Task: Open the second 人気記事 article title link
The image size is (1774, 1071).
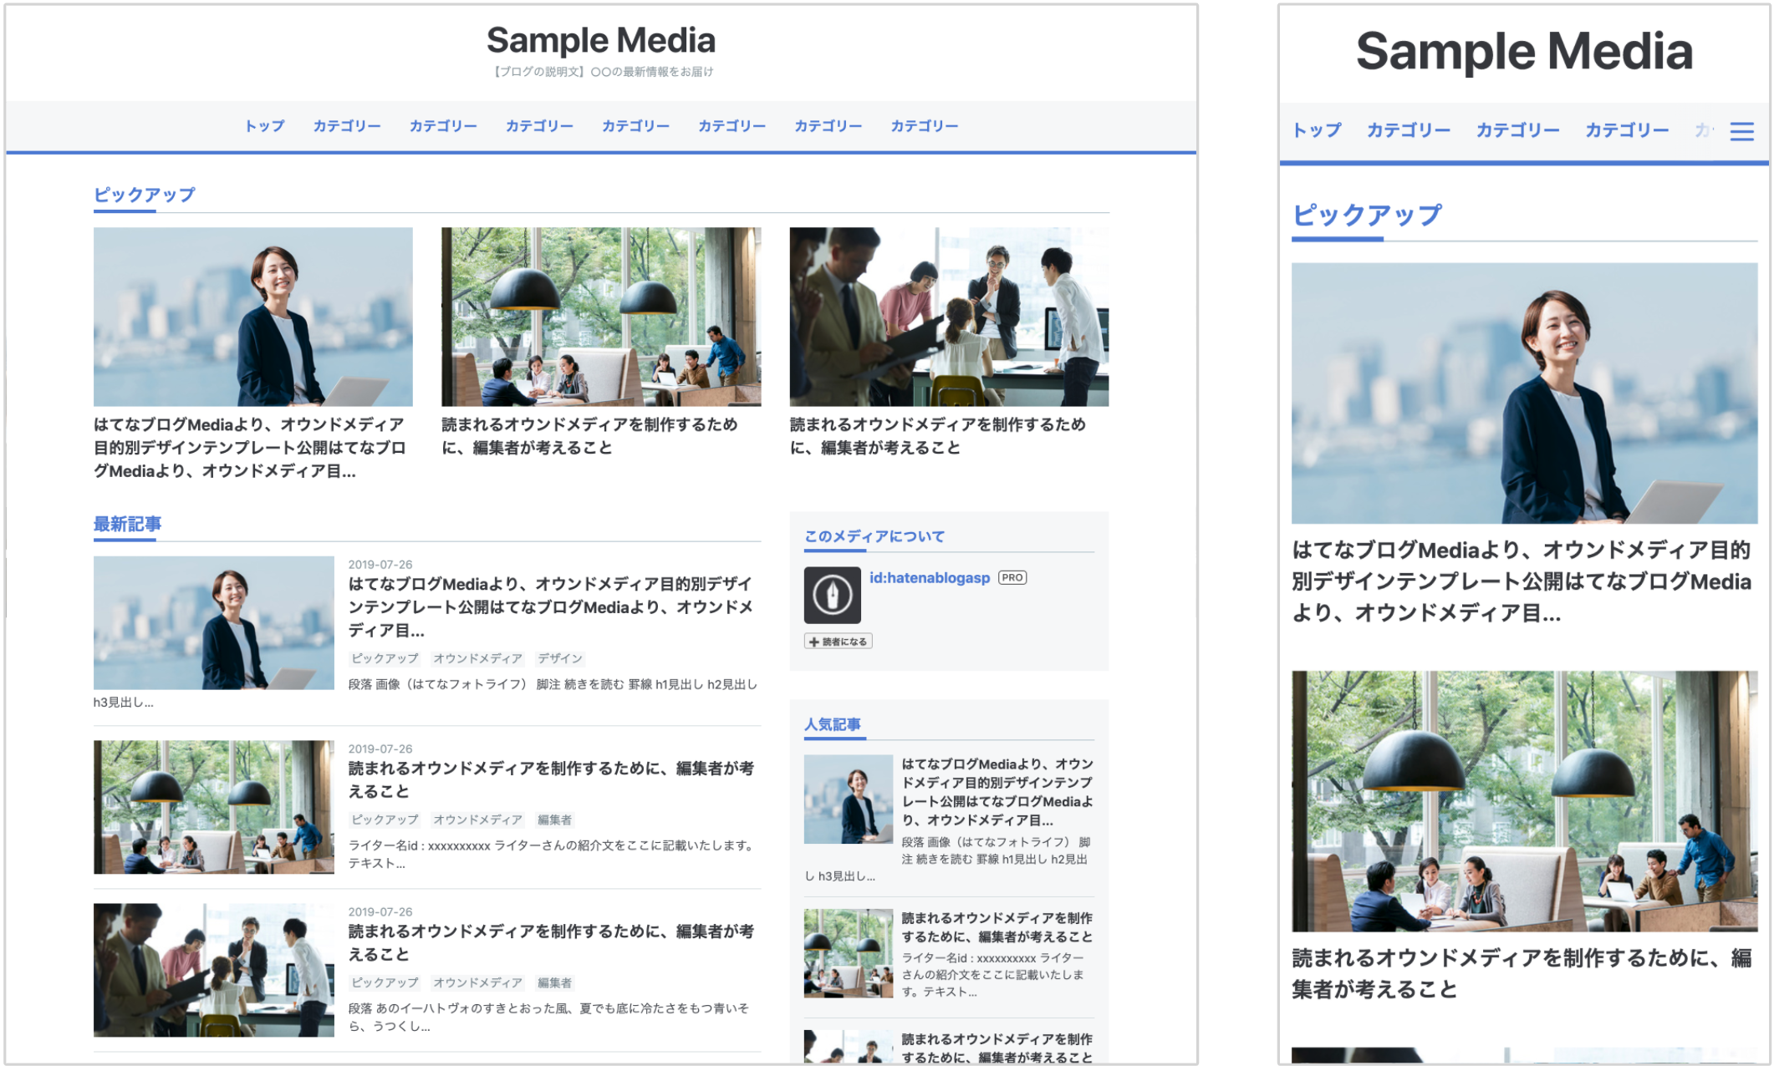Action: (x=996, y=927)
